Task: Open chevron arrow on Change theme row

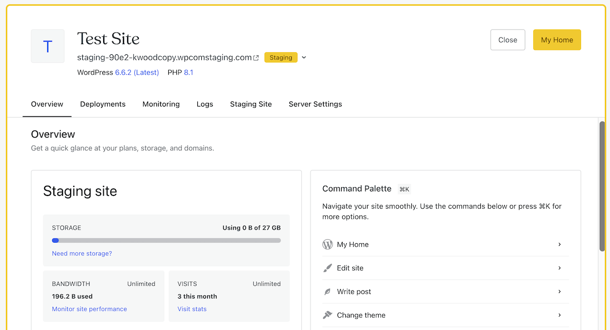Action: pos(560,315)
